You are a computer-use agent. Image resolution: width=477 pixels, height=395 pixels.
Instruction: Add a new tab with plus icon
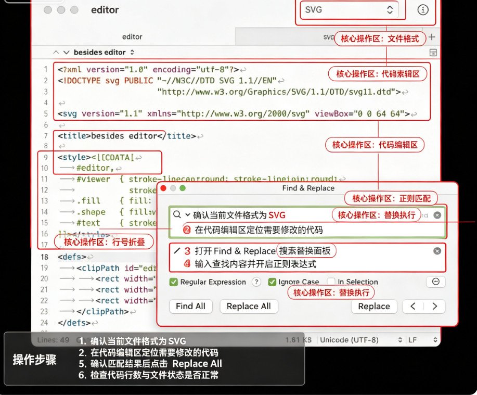click(x=431, y=37)
